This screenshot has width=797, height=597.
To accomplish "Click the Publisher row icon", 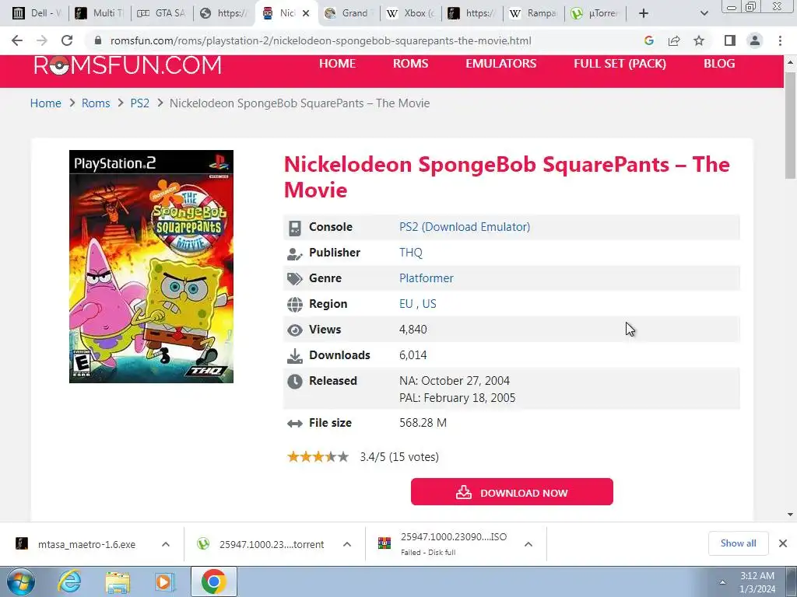I will (x=295, y=253).
